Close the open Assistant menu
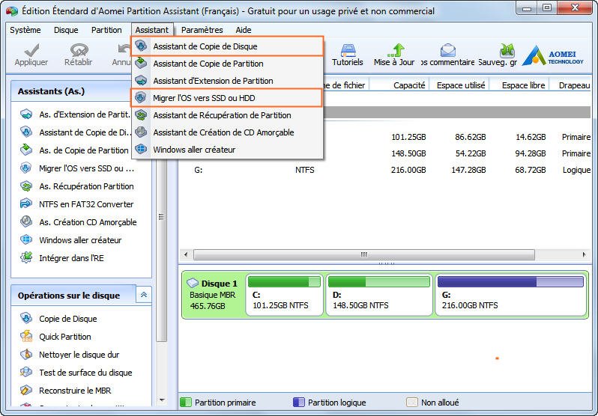The width and height of the screenshot is (598, 416). [x=152, y=30]
